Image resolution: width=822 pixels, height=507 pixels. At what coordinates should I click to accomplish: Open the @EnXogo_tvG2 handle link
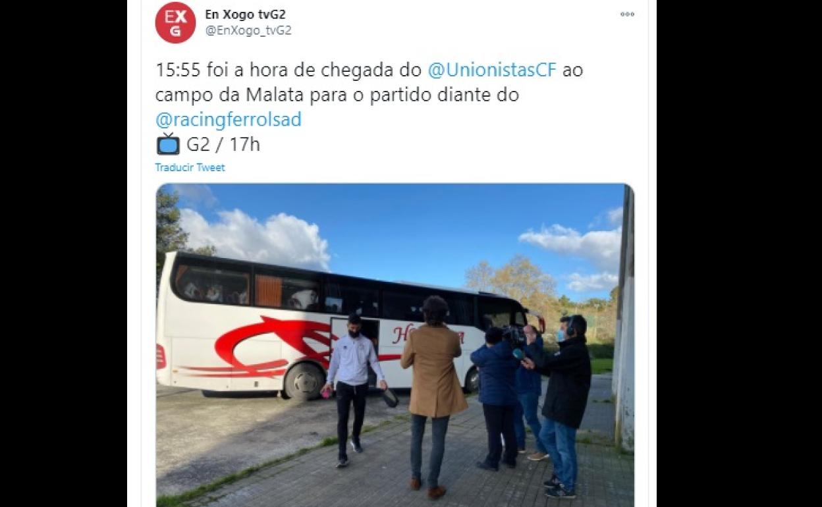pyautogui.click(x=248, y=30)
